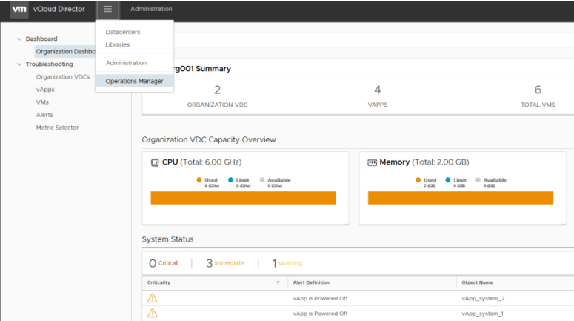Go to Alerts in Troubleshooting
Viewport: 574px width, 321px height.
[44, 115]
